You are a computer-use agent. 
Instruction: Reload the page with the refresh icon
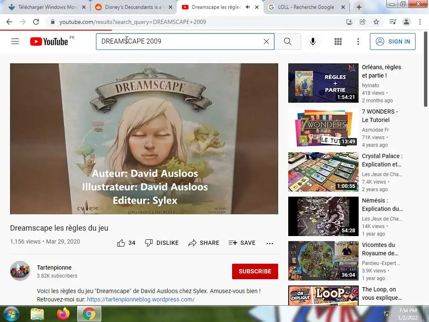[36, 22]
